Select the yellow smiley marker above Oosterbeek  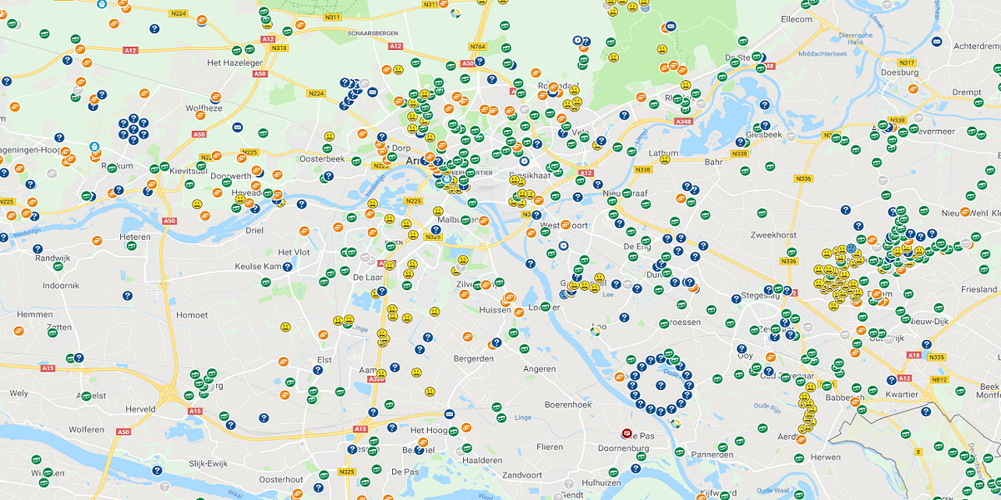pyautogui.click(x=329, y=136)
